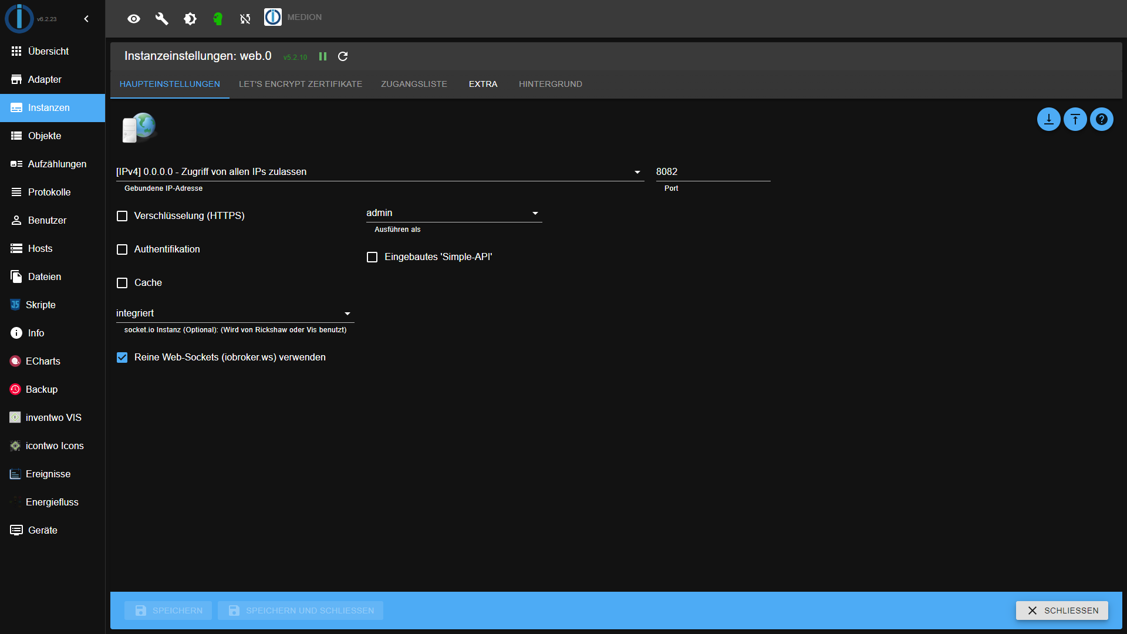Click the eye/monitoring icon in toolbar
Screen dimensions: 1127x634
[x=134, y=17]
